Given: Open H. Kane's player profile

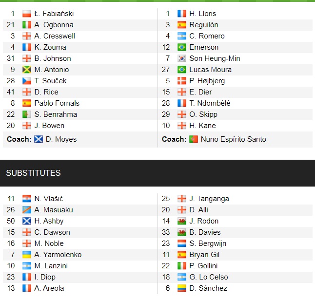Looking at the screenshot, I should click(x=203, y=126).
